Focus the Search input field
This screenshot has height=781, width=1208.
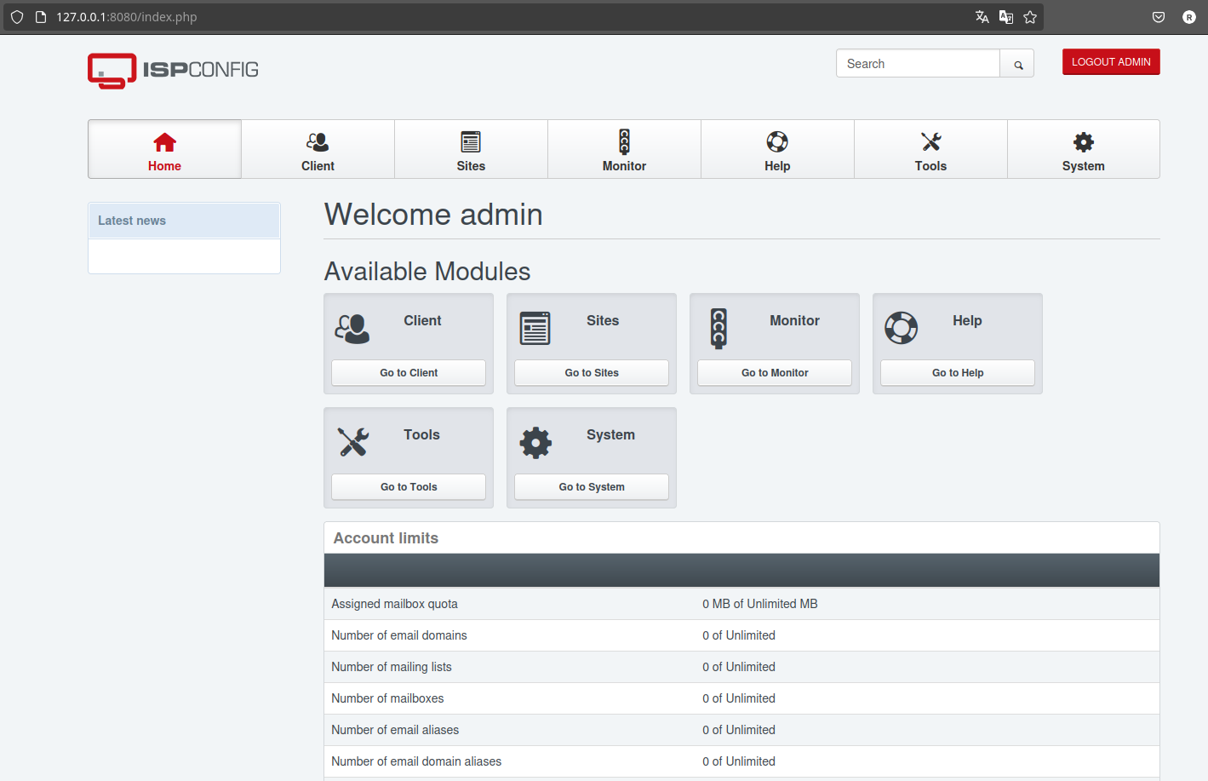point(918,64)
